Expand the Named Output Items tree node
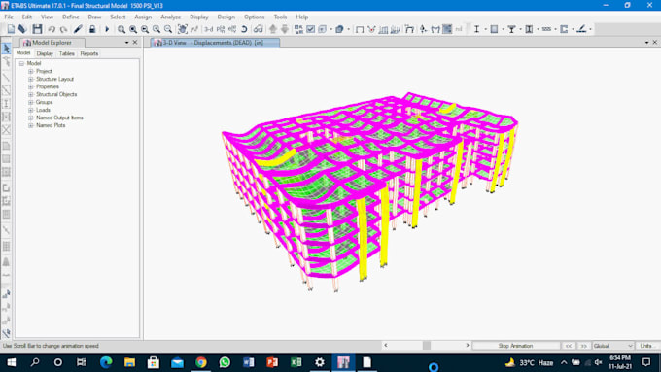 31,118
